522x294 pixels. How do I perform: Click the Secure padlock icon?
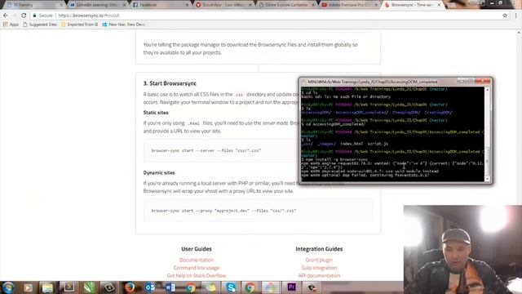pyautogui.click(x=34, y=16)
